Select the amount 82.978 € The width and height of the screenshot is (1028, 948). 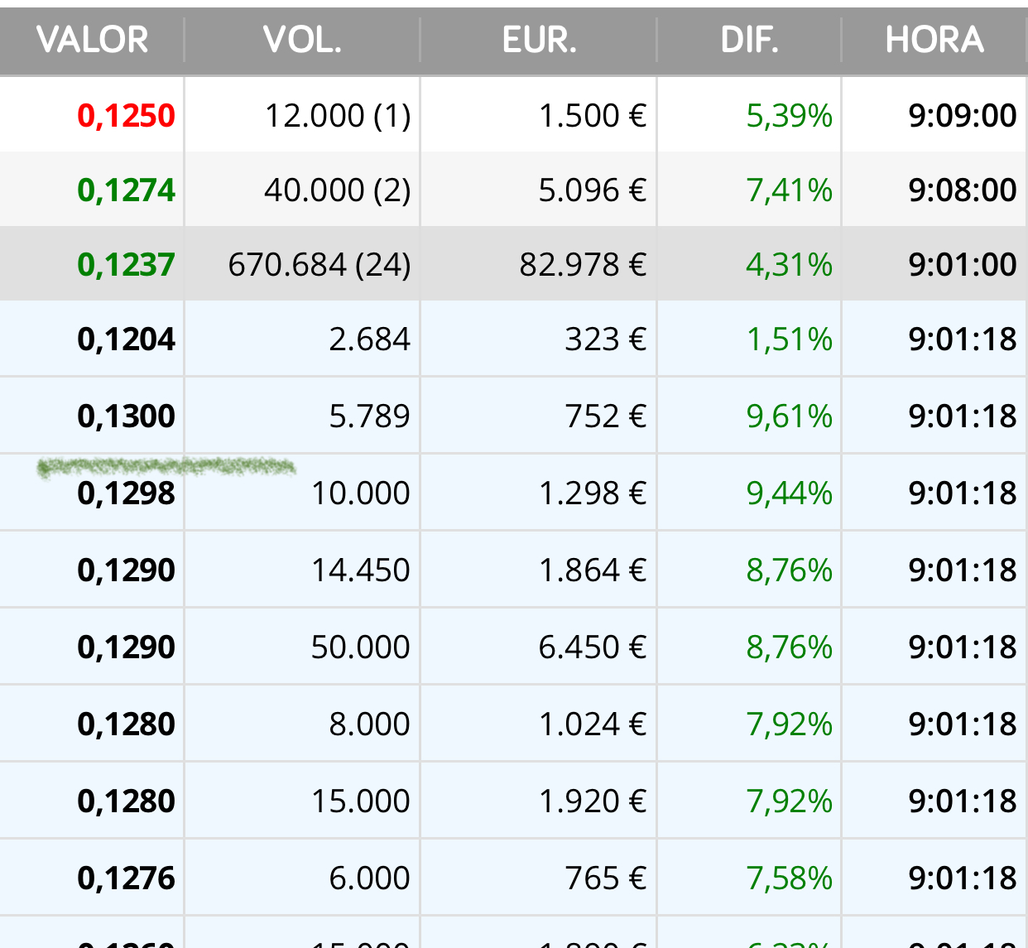click(x=583, y=265)
